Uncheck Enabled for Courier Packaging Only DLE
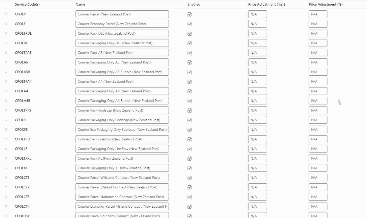 point(189,43)
